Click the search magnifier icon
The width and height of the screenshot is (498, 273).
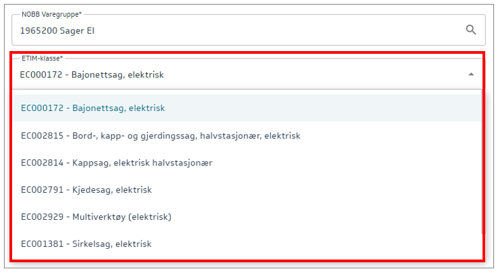[x=470, y=30]
